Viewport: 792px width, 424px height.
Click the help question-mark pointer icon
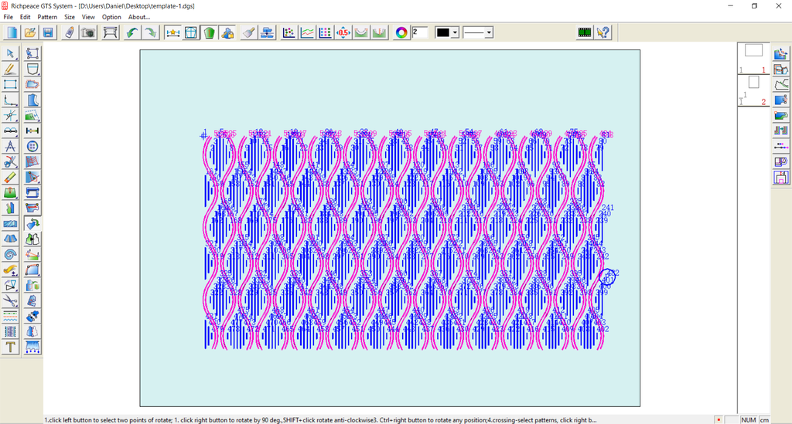coord(604,32)
